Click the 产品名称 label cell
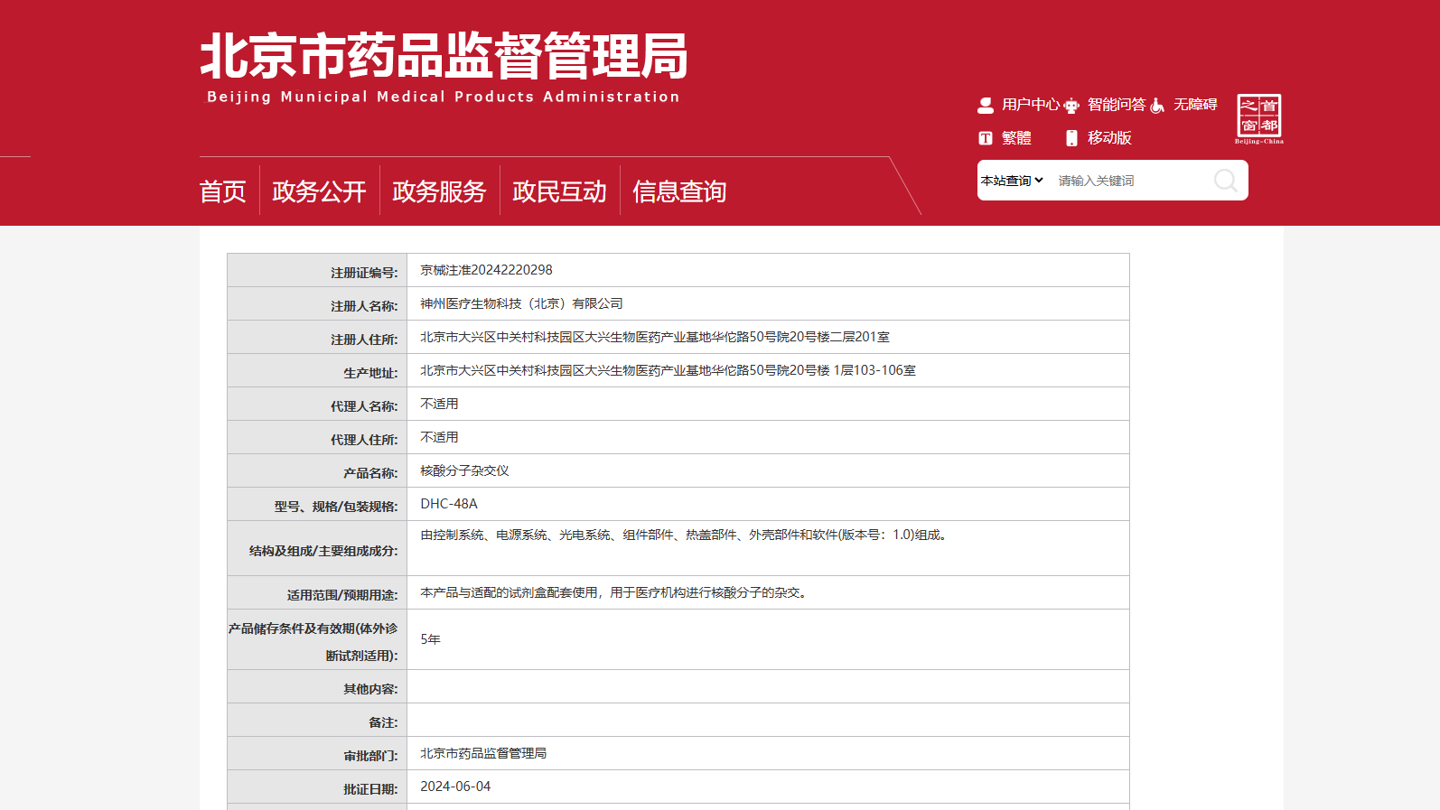 (317, 470)
